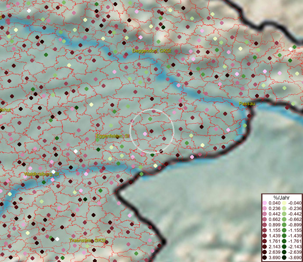Pick the -0.899 legend swatch
This screenshot has width=303, height=262.
point(284,225)
